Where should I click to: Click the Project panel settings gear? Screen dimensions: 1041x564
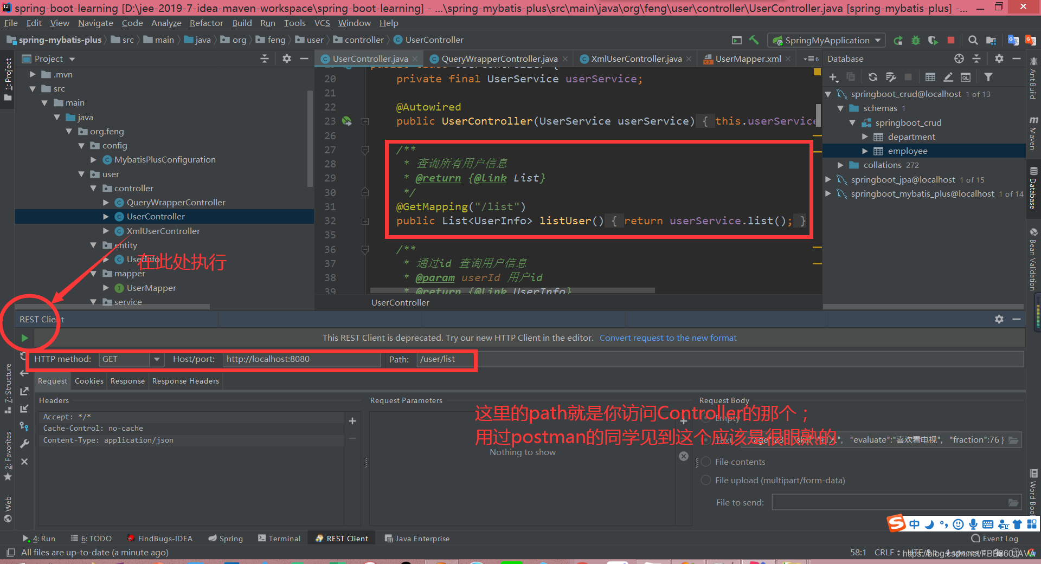[x=287, y=59]
